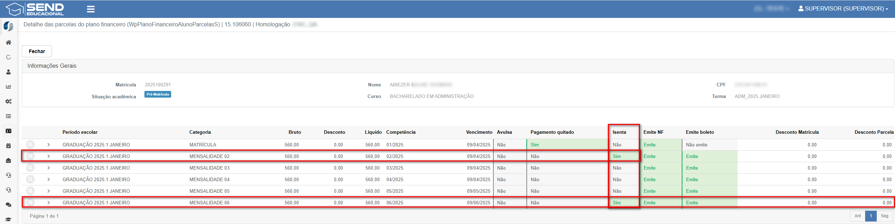Click the Vencimento column header

(x=479, y=132)
